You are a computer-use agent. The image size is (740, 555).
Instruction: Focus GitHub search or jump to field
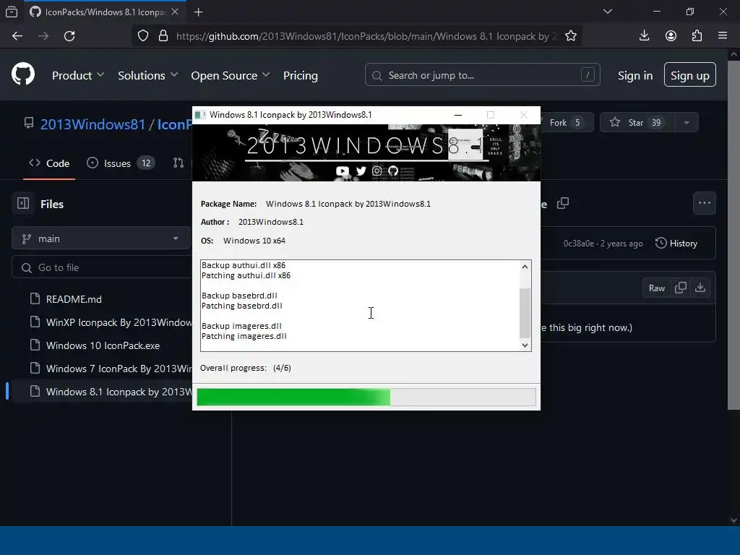[x=482, y=74]
